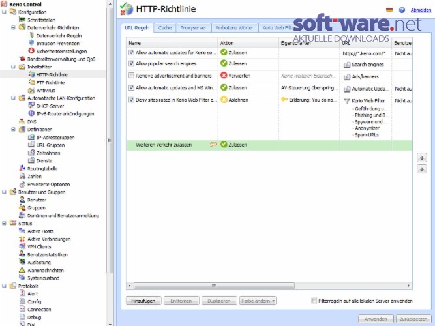Click Zurücksetzen button
Viewport: 435px width, 326px height.
[x=413, y=319]
